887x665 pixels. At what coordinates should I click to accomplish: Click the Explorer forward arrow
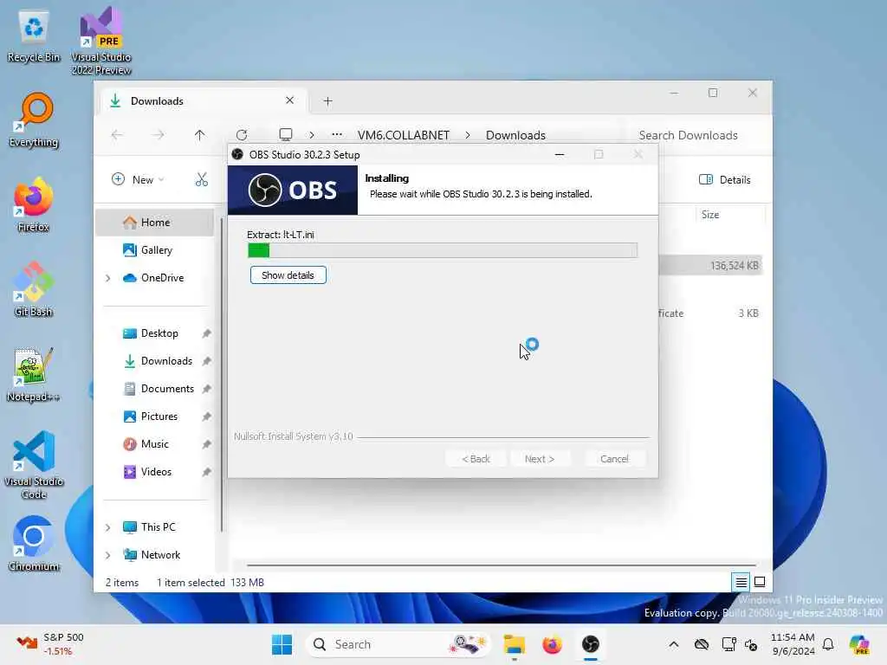159,135
